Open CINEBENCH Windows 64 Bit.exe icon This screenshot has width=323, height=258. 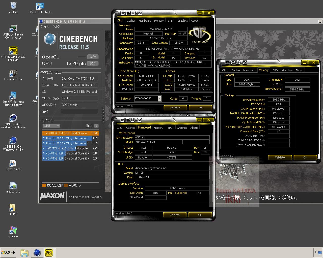[x=13, y=121]
